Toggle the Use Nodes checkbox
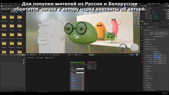The image size is (169, 95). point(54,55)
